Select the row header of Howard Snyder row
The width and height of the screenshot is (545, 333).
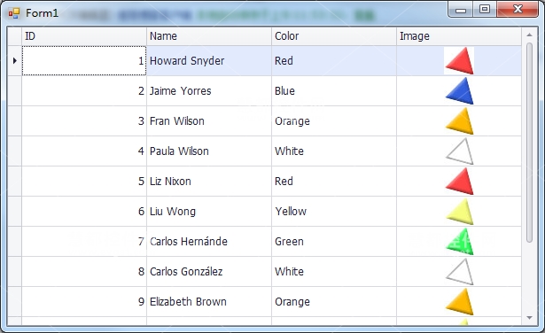(14, 61)
